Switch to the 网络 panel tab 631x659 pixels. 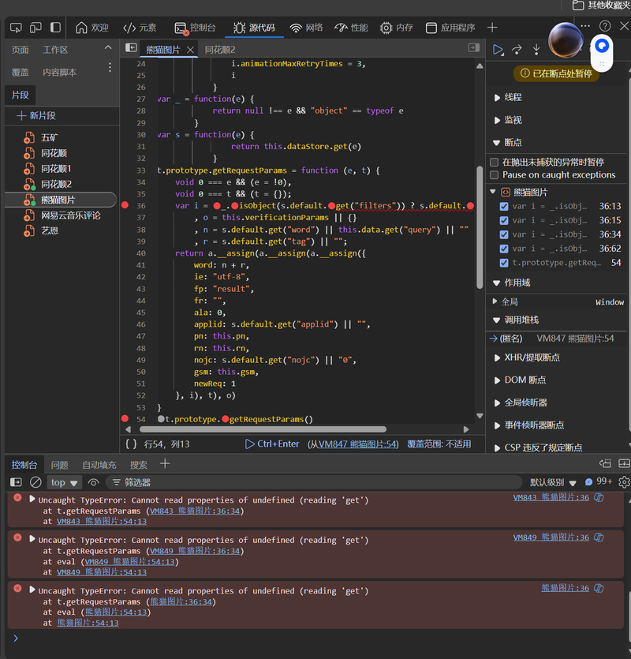tap(306, 28)
